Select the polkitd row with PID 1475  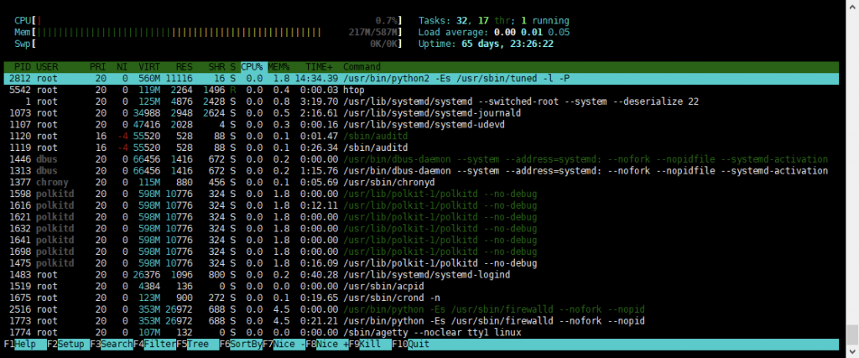(x=421, y=262)
